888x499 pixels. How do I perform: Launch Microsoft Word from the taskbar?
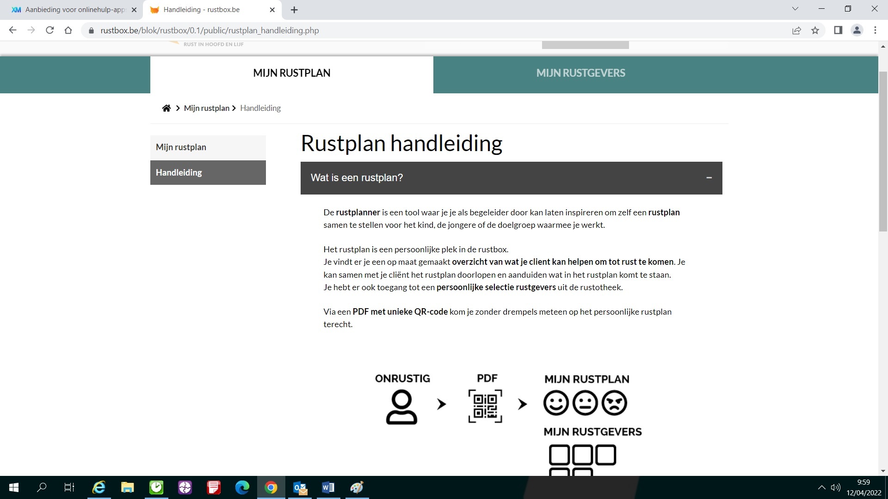click(328, 487)
